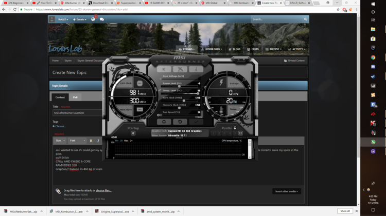This screenshot has height=216, width=386.
Task: Open Afterburner settings gear button
Action: [164, 122]
